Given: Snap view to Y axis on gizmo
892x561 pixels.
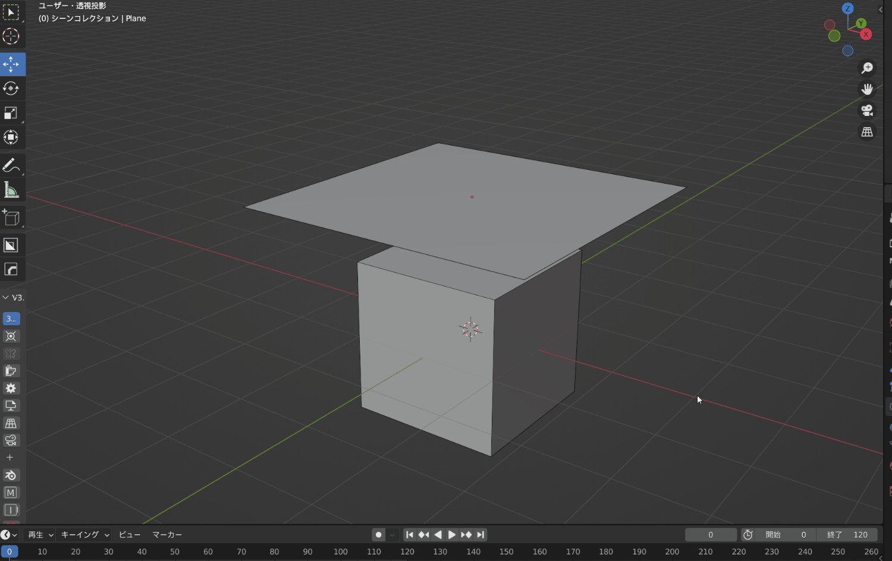Looking at the screenshot, I should [x=860, y=24].
